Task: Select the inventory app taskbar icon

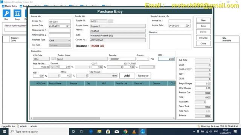Action: pos(143,132)
